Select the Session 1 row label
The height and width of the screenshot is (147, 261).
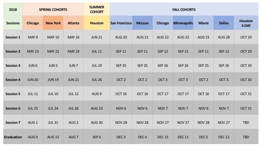(13, 37)
